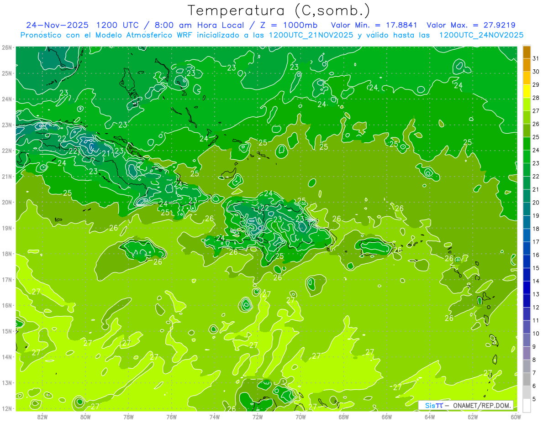Click colorbar tick label "5"
This screenshot has width=548, height=423.
point(535,399)
